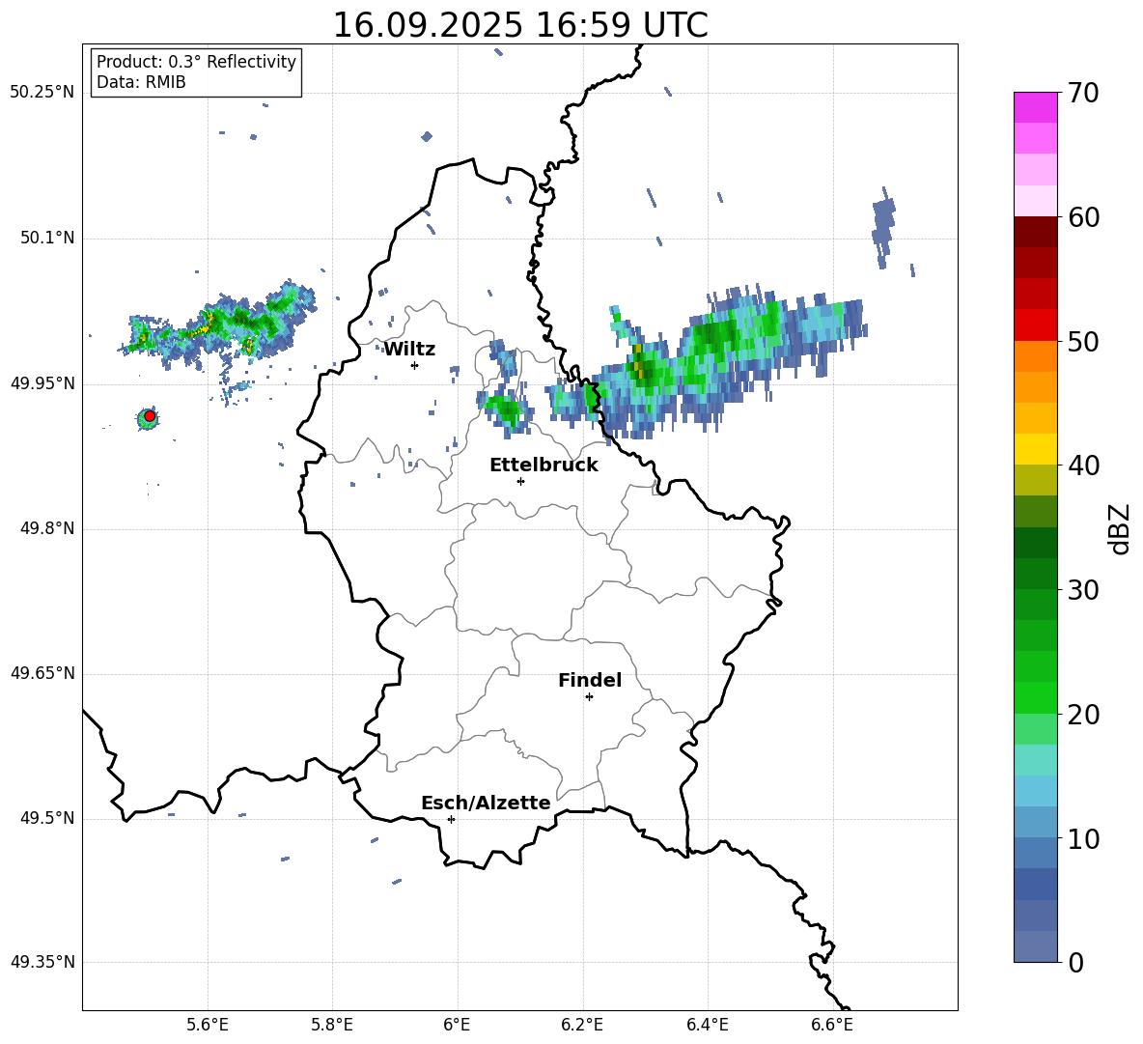Click the colorbar tick label 60
This screenshot has height=1044, width=1143.
(1083, 217)
